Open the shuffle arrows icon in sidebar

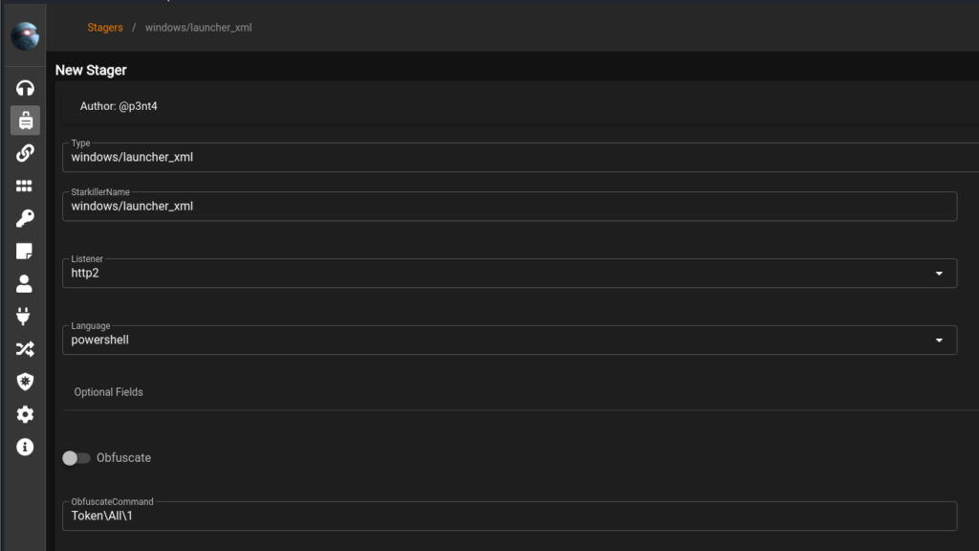click(x=25, y=348)
